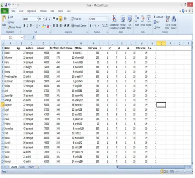
Task: Click the Increase Decimal icon
Action: [x=103, y=26]
